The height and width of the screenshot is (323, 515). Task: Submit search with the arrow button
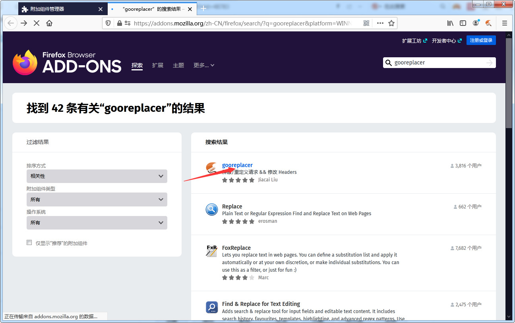[x=489, y=63]
